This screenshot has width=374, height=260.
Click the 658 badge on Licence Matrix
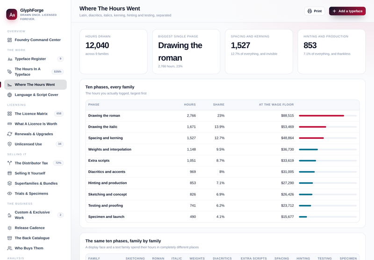tap(59, 114)
